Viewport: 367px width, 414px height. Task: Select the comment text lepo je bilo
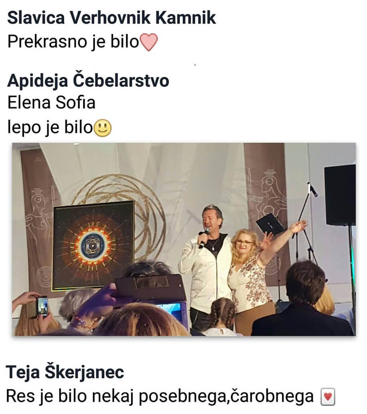(x=50, y=127)
